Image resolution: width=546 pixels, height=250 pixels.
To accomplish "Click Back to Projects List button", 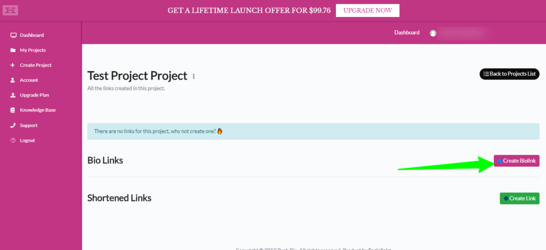I will (509, 74).
